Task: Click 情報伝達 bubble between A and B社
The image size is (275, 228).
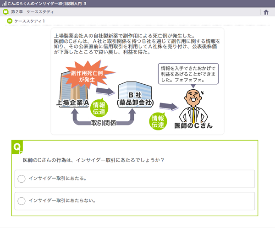Action: click(x=99, y=108)
